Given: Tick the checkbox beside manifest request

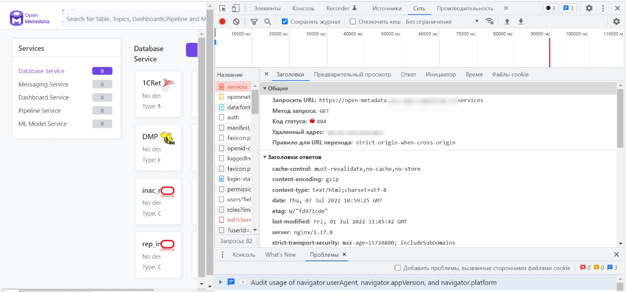Looking at the screenshot, I should [222, 128].
